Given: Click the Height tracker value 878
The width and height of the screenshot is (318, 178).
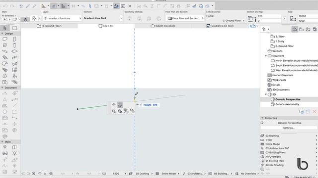Looking at the screenshot, I should pyautogui.click(x=155, y=105).
